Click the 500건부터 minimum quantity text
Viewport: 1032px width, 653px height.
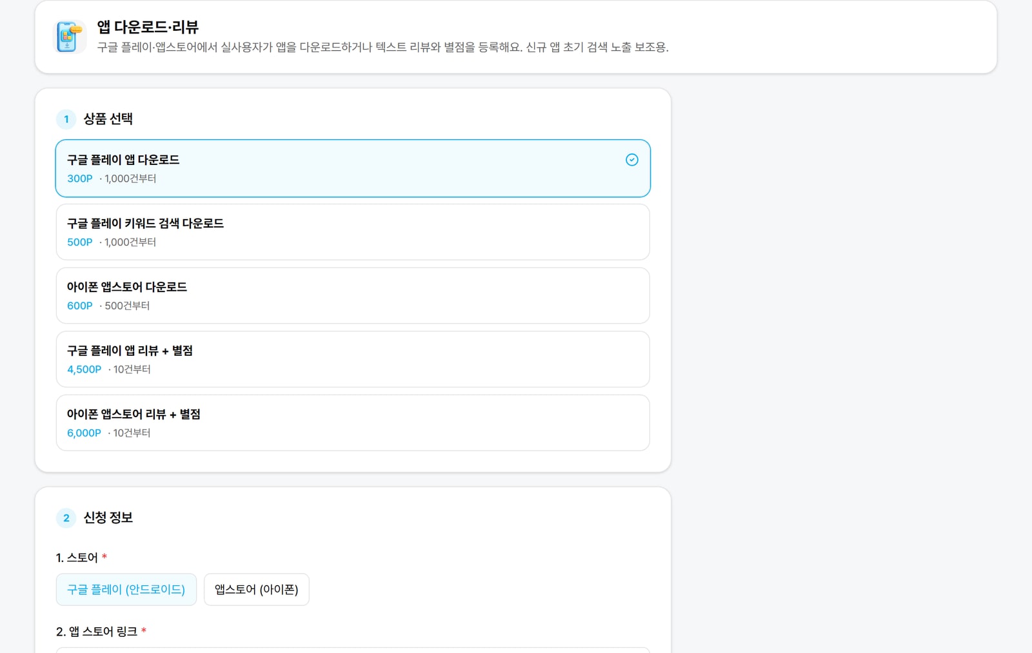(127, 306)
